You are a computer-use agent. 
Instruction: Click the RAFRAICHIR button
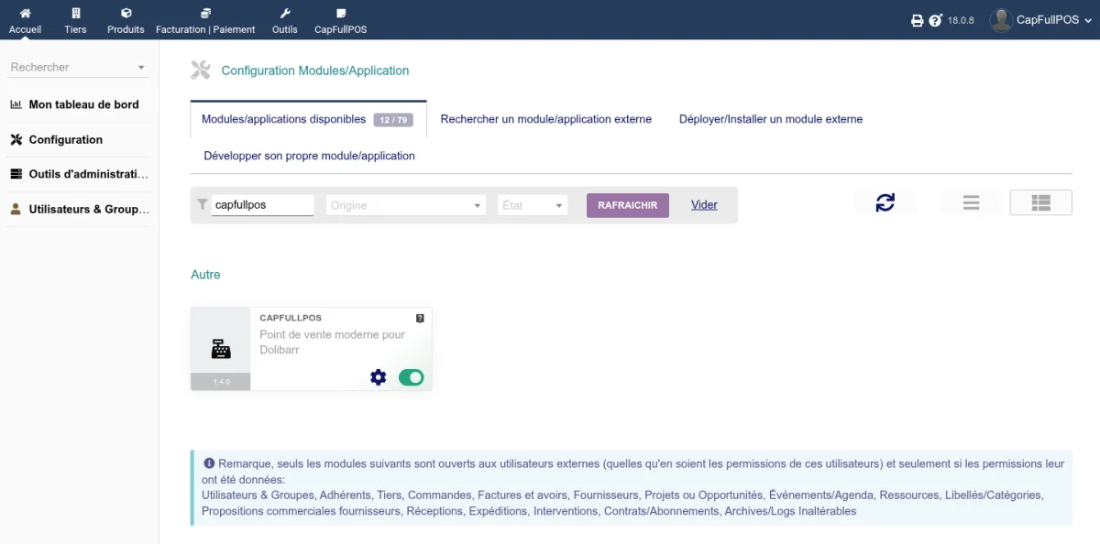point(628,205)
